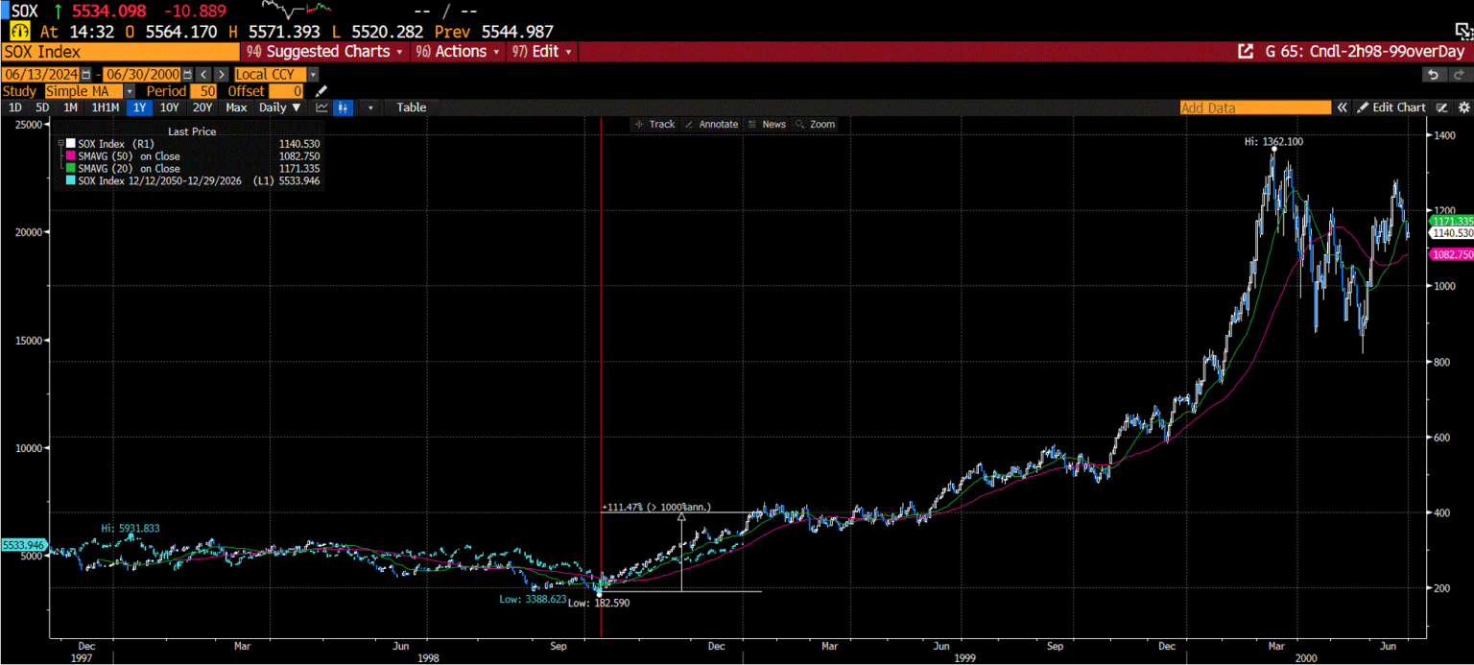Open the Actions menu
This screenshot has width=1474, height=665.
coord(458,51)
